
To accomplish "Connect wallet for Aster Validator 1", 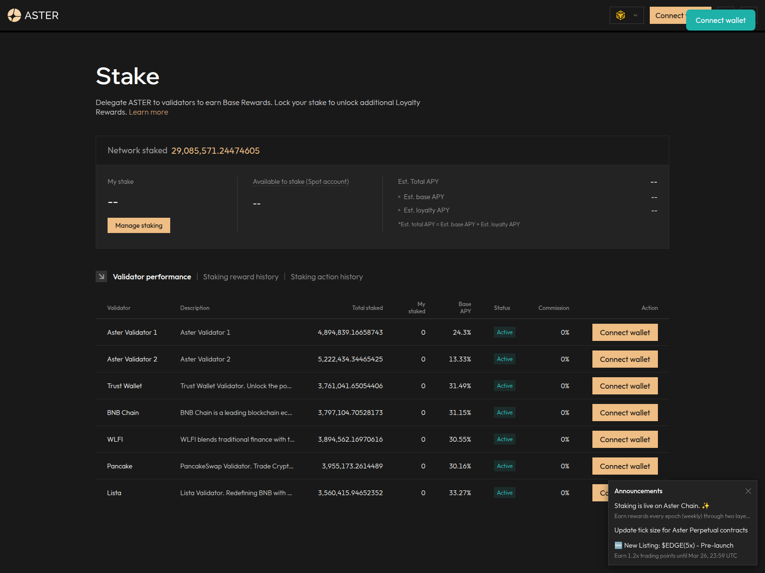I will pyautogui.click(x=624, y=332).
